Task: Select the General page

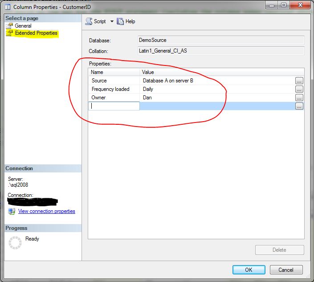Action: [23, 26]
